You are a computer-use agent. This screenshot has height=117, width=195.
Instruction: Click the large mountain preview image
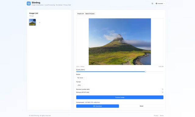(x=120, y=42)
